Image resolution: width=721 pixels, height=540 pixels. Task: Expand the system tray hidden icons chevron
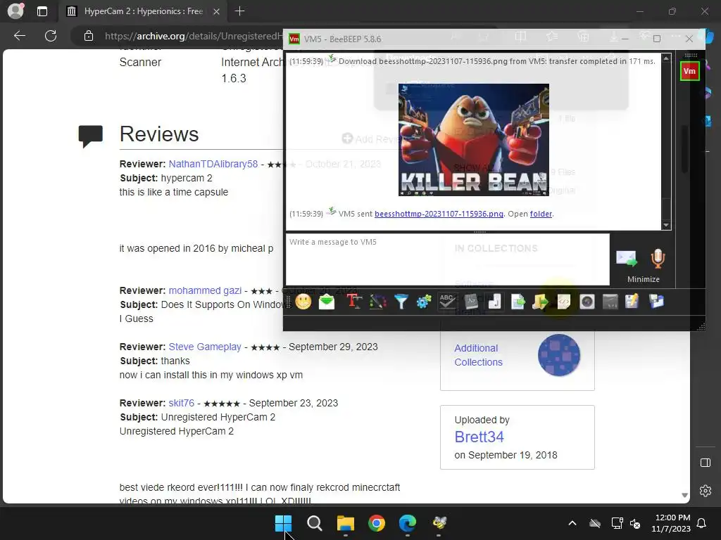pos(572,523)
